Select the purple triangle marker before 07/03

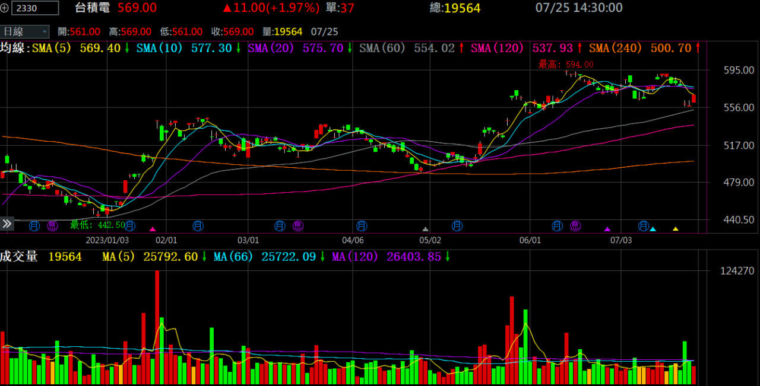coord(607,229)
